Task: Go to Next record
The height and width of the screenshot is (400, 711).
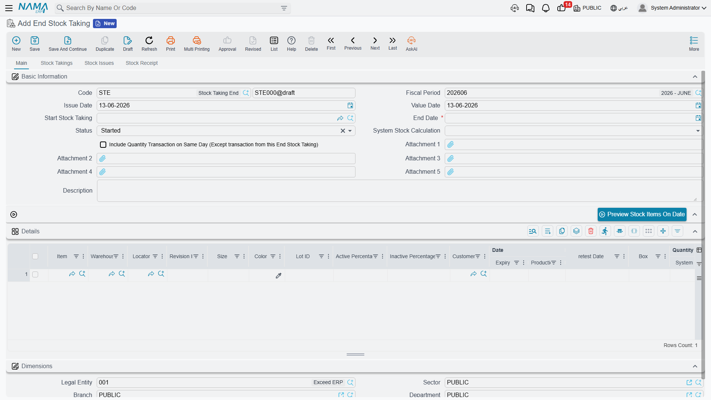Action: [x=375, y=43]
